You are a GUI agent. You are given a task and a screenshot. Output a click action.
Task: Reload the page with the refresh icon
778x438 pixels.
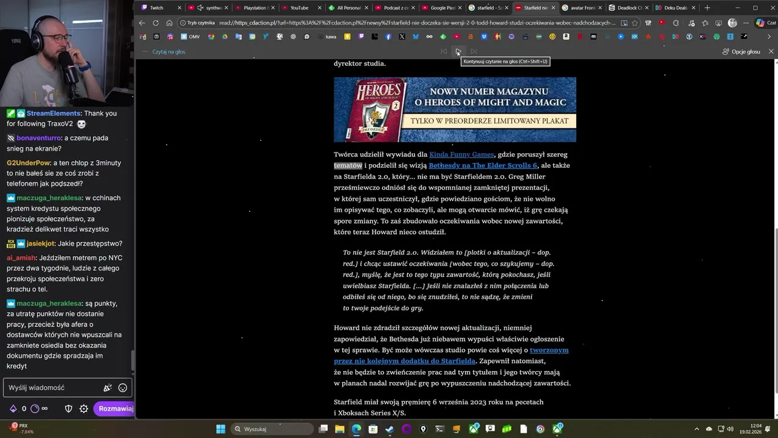coord(156,23)
